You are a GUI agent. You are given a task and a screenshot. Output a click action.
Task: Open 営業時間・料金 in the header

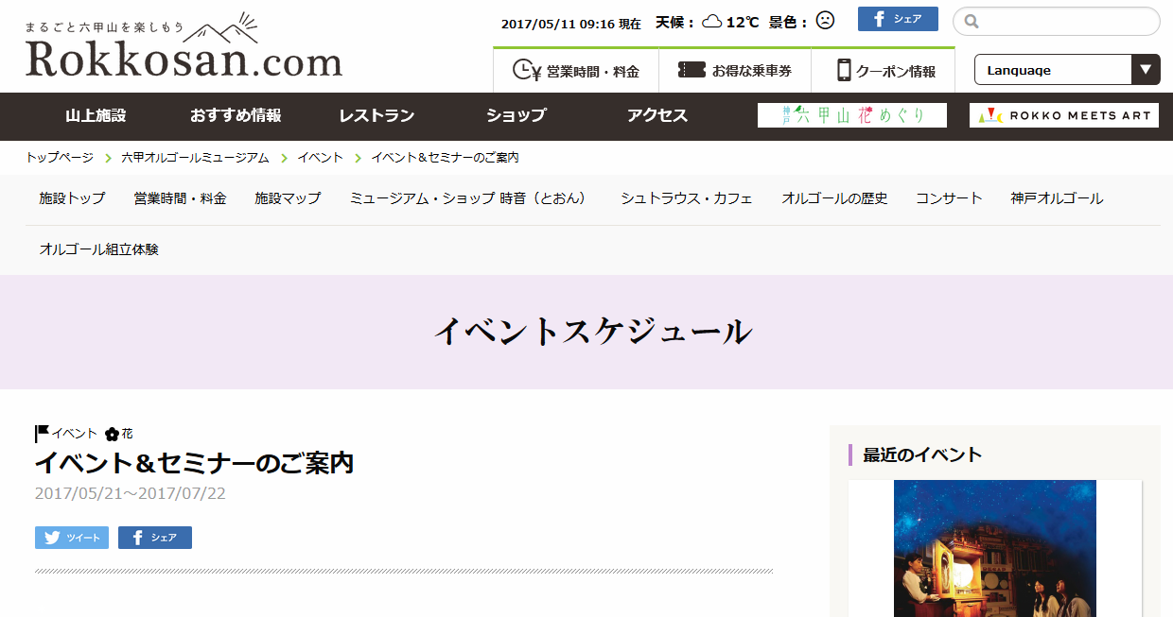click(576, 71)
